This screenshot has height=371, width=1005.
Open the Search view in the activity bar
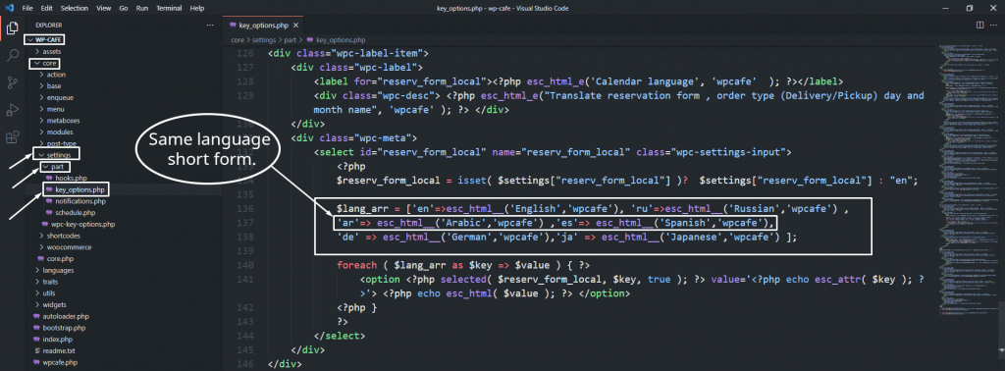click(x=12, y=55)
